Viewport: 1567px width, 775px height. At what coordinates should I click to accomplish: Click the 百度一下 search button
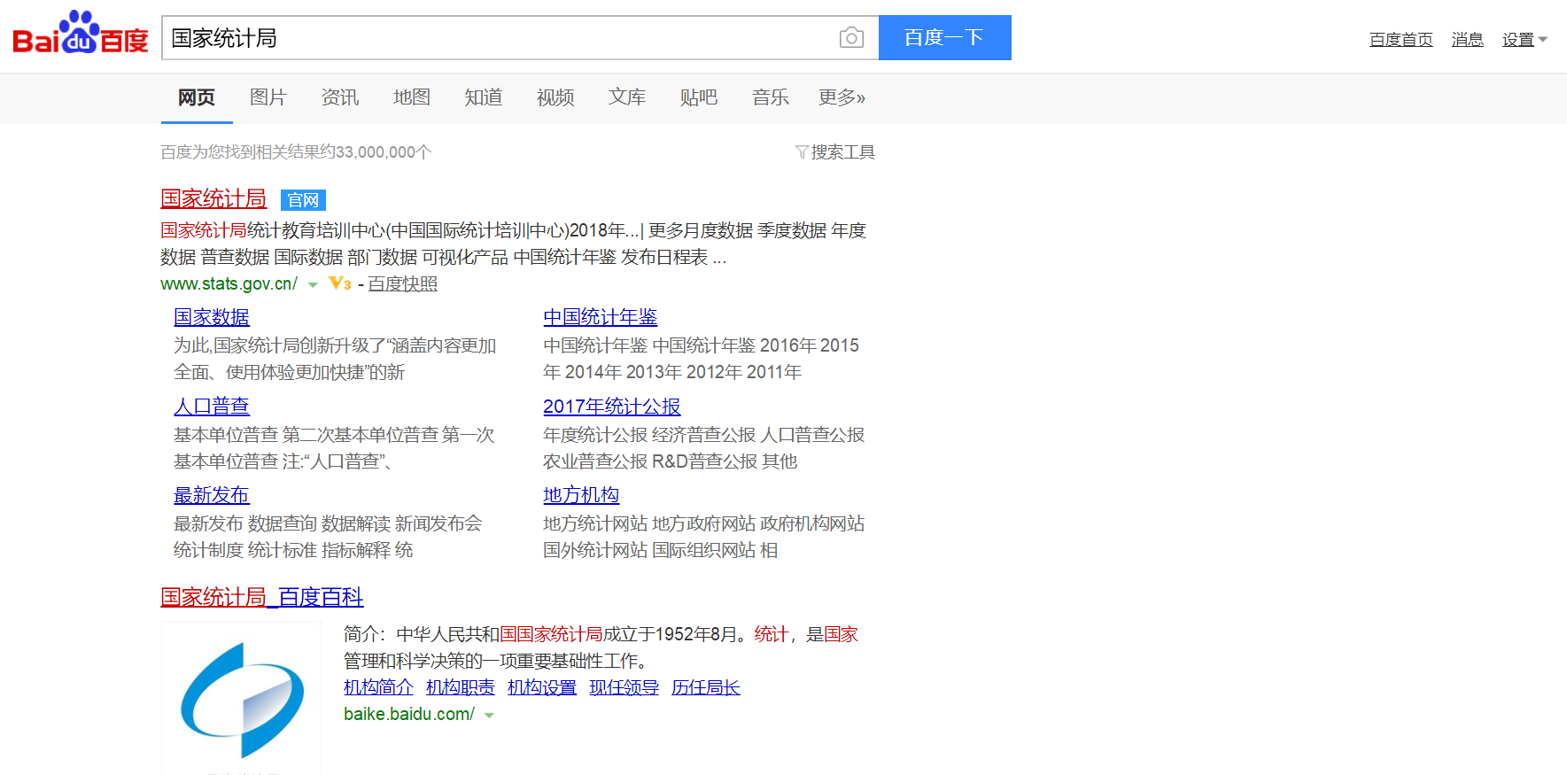coord(944,37)
